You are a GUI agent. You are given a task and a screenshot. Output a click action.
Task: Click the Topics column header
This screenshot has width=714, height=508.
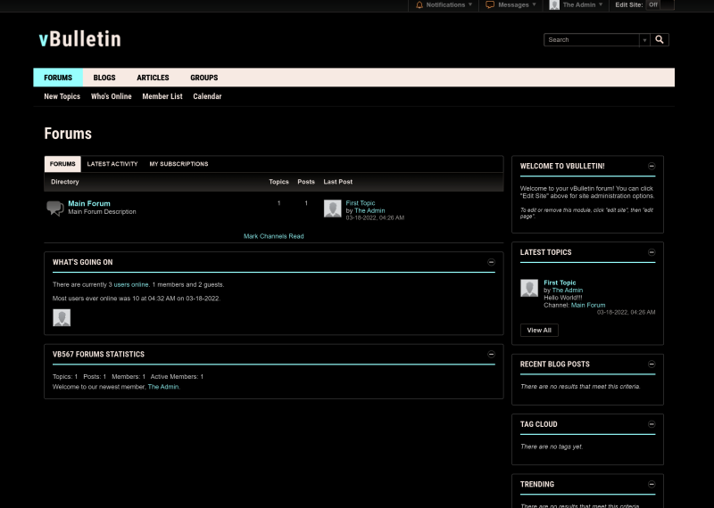pyautogui.click(x=278, y=182)
